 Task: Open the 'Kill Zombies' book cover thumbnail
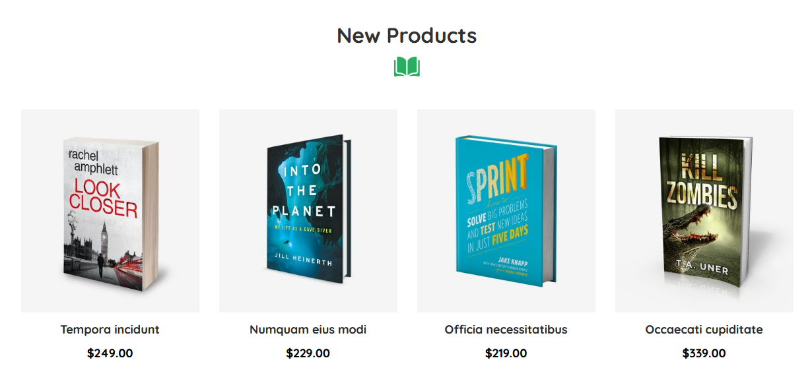coord(704,211)
